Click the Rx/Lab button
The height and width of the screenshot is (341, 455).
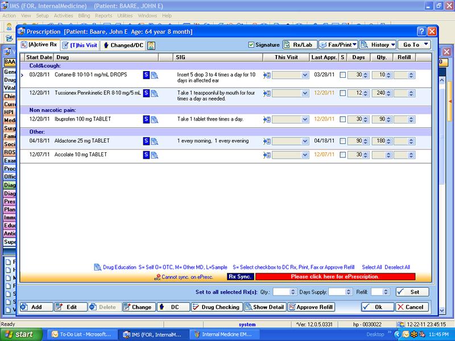coord(300,45)
